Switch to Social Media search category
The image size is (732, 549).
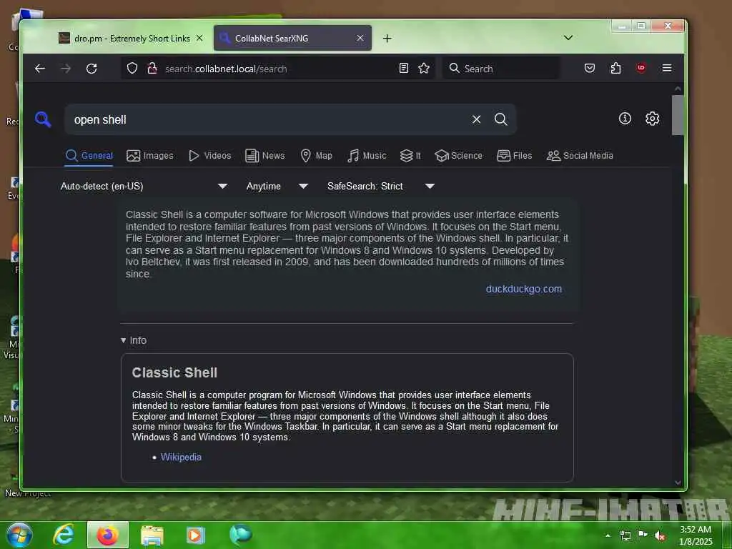580,155
